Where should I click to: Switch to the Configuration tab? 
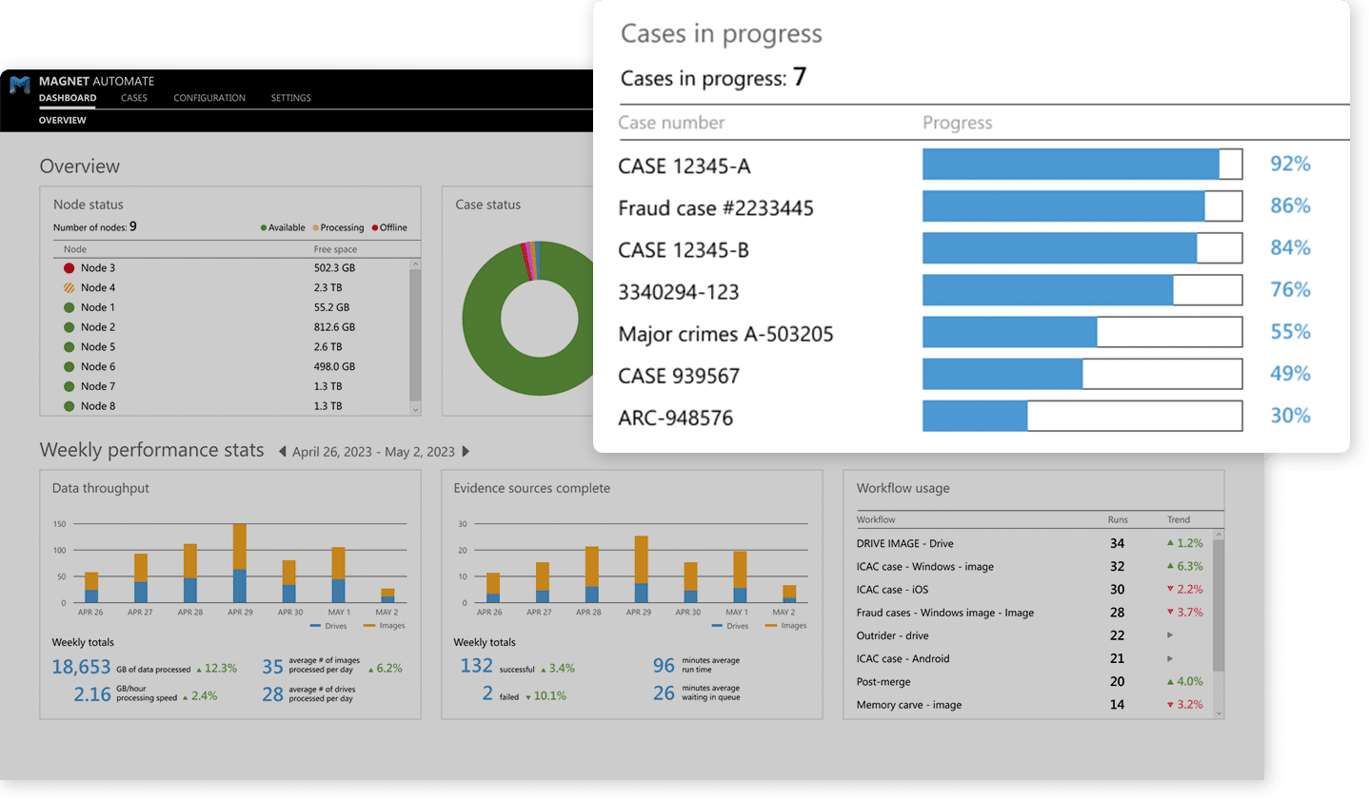point(209,98)
